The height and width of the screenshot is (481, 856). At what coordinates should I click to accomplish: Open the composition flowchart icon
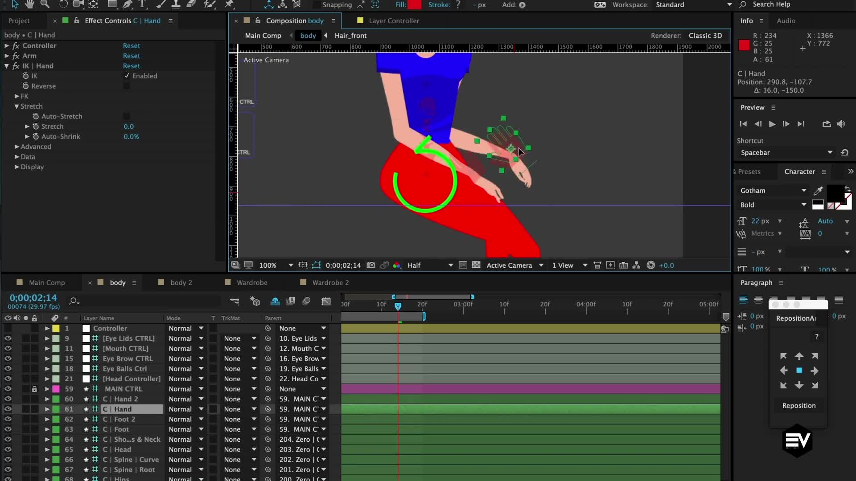tap(637, 265)
